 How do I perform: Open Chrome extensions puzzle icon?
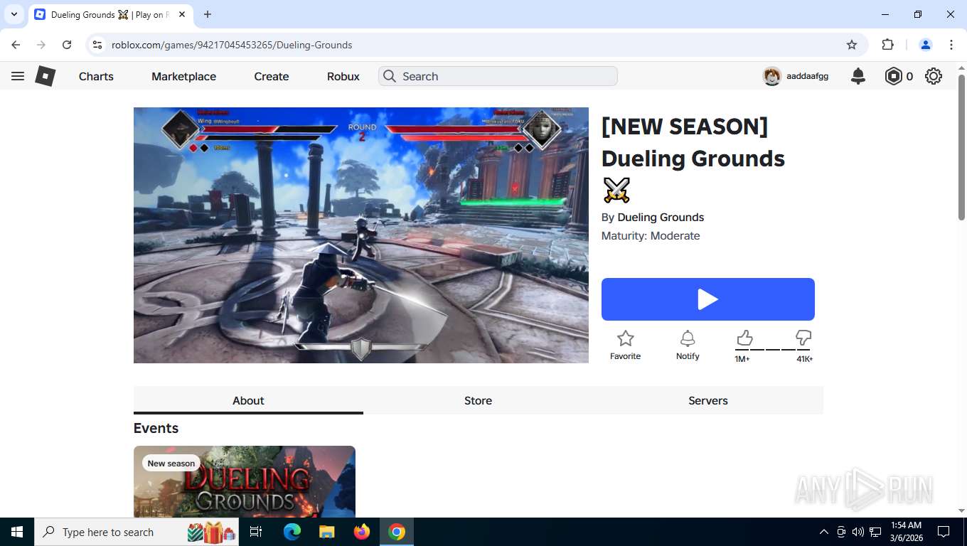click(887, 45)
